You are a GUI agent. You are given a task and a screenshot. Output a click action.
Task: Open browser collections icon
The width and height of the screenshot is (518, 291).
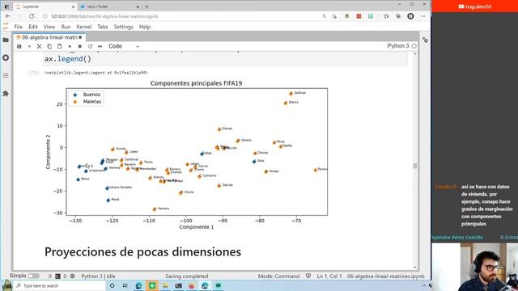(x=398, y=16)
